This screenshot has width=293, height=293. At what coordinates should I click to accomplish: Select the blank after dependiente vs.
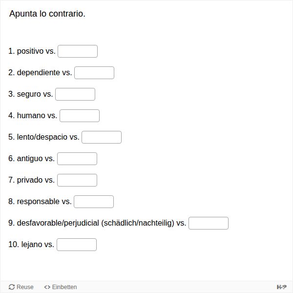pos(94,73)
